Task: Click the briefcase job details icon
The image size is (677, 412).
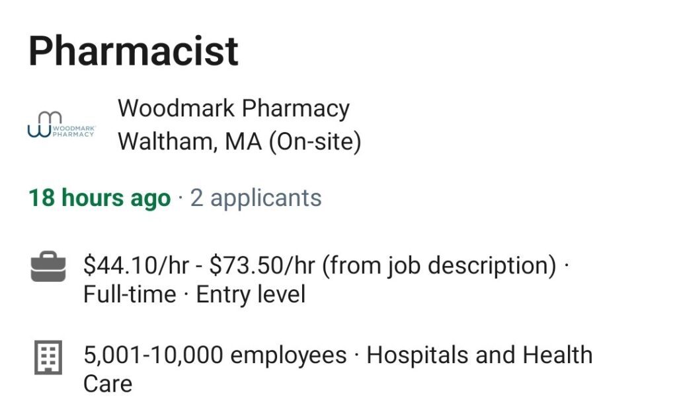Action: tap(48, 266)
